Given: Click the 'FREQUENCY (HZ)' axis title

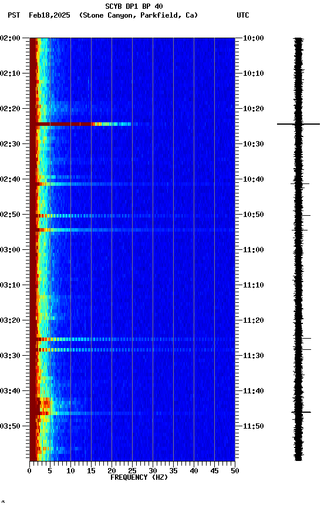Looking at the screenshot, I should tap(139, 477).
